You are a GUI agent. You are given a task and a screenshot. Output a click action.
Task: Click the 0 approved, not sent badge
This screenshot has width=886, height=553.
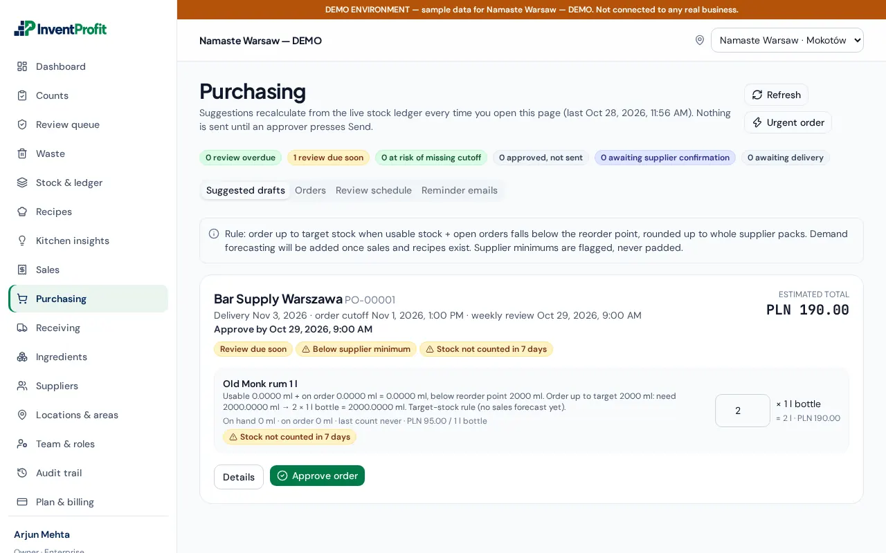point(541,158)
